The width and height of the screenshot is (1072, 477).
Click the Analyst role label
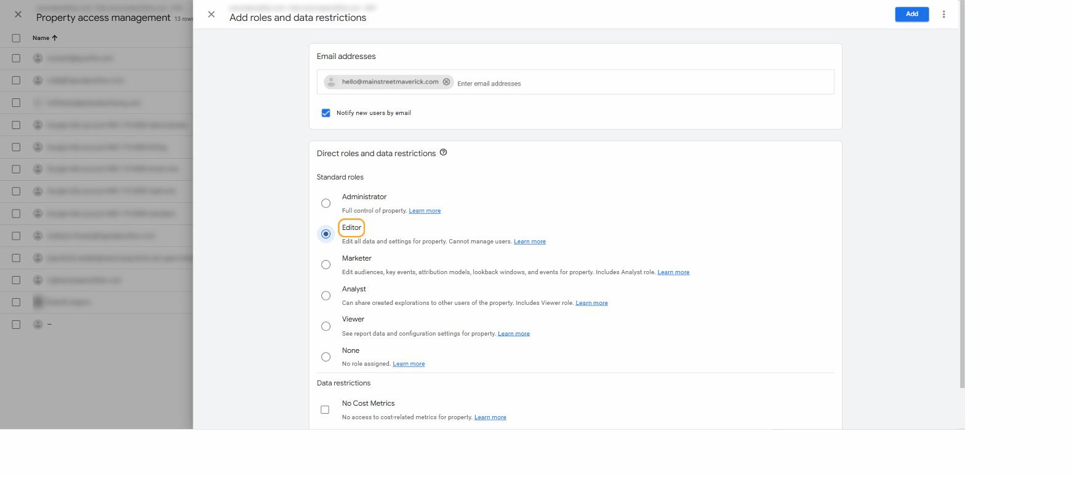[x=354, y=289]
